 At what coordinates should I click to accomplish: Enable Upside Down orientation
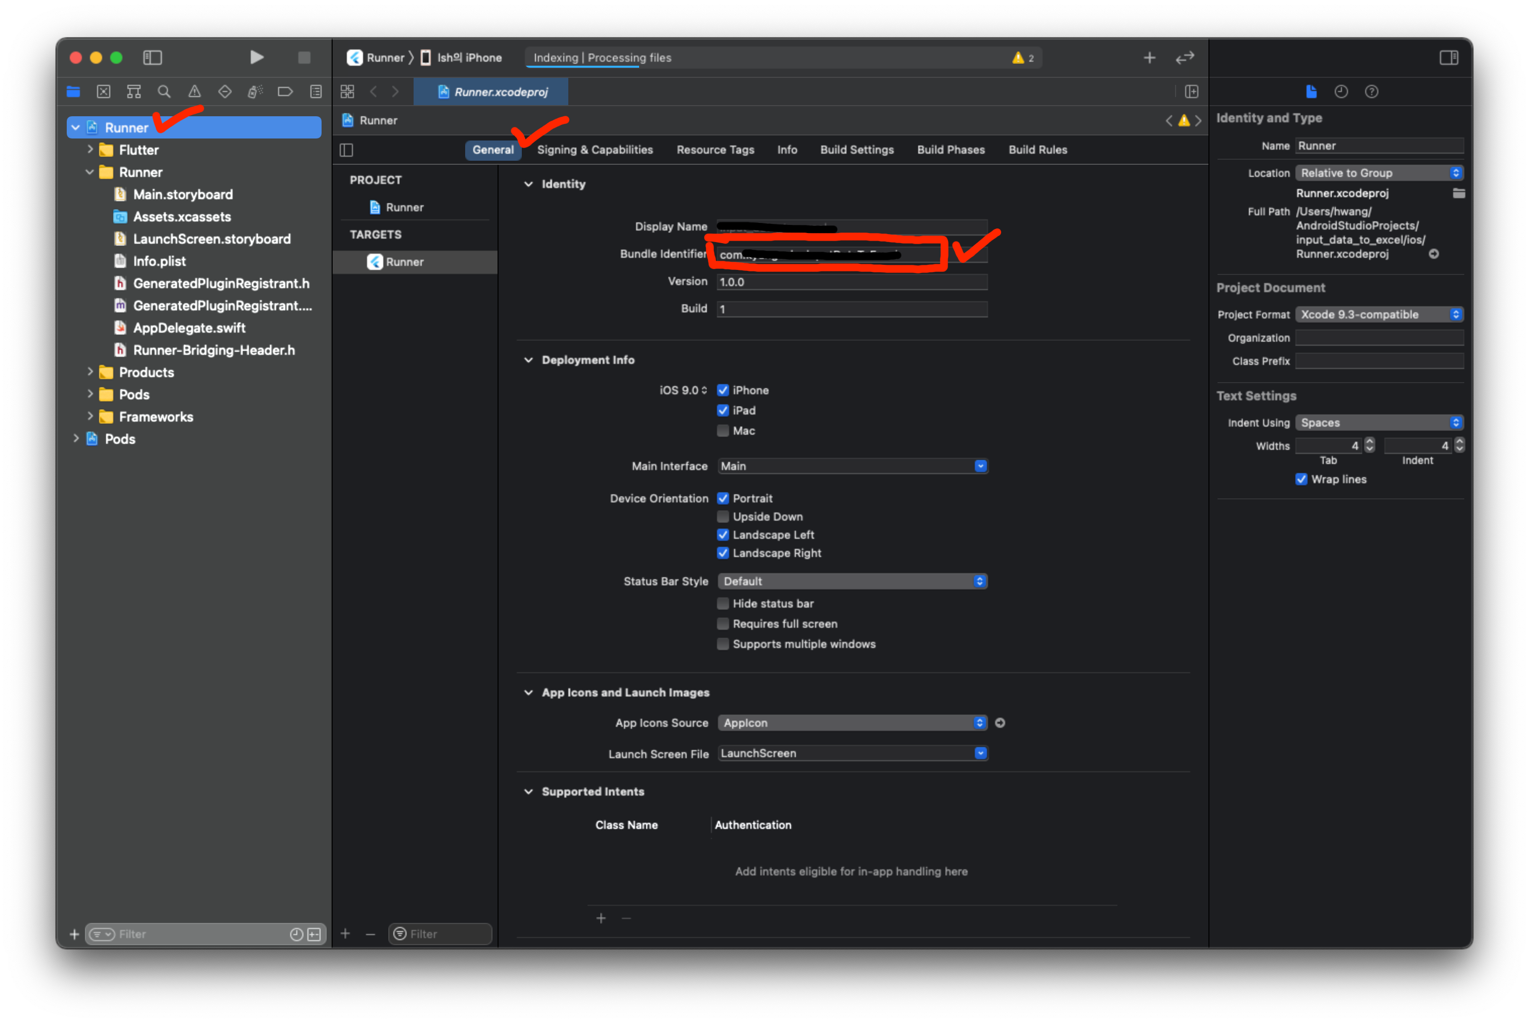723,517
